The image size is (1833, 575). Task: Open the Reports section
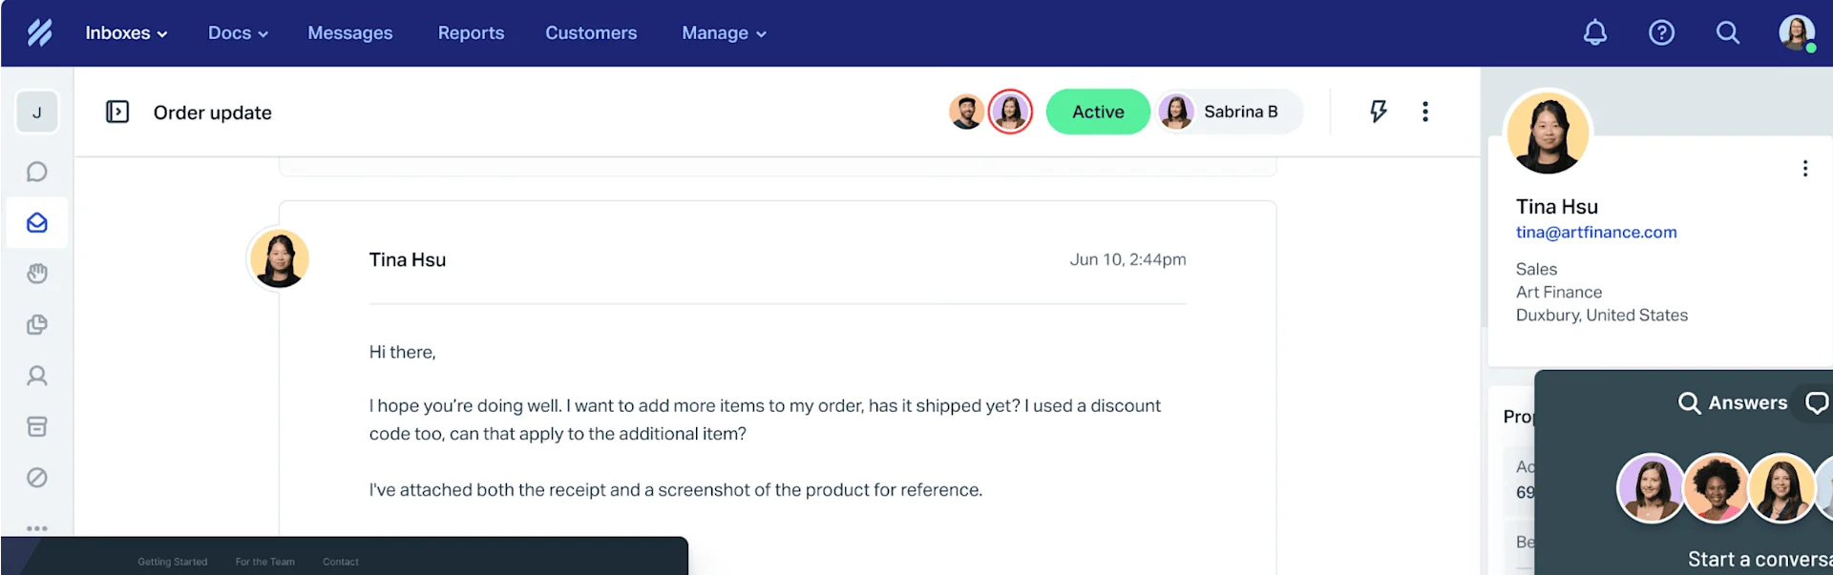(x=471, y=33)
